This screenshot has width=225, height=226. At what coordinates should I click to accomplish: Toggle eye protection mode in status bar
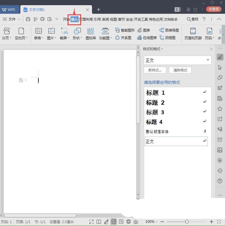136,222
